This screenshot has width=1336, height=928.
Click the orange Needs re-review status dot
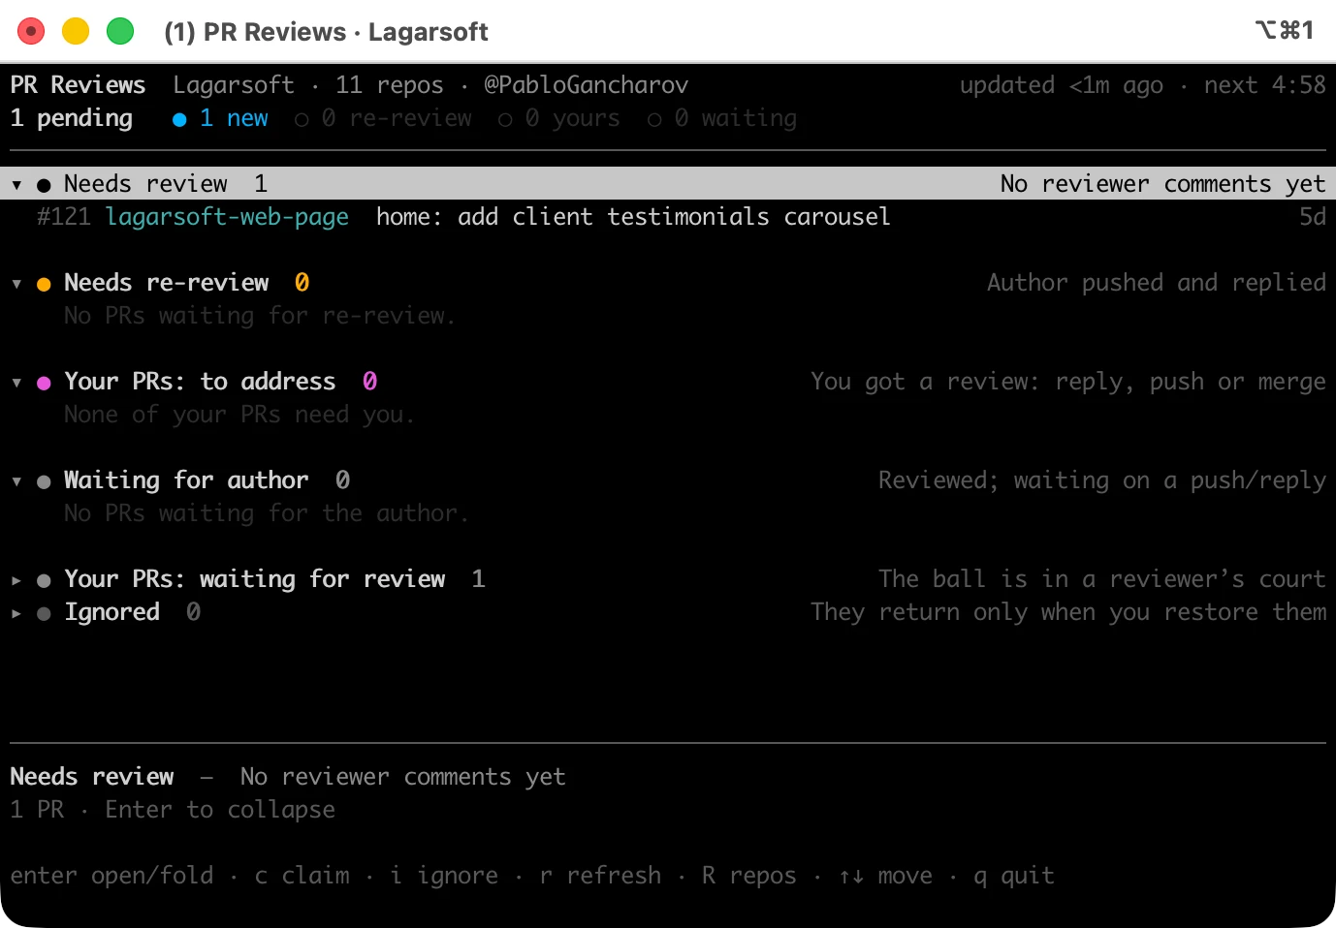pos(44,284)
